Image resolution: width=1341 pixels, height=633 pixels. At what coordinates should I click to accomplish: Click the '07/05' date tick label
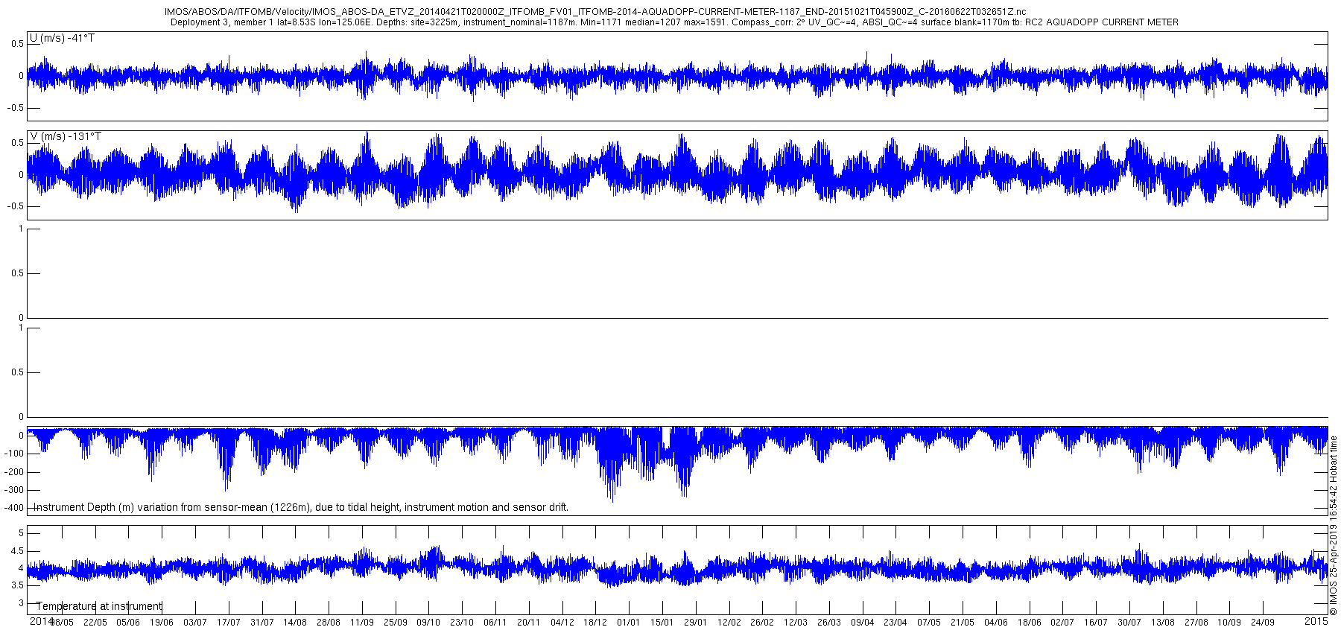click(929, 623)
